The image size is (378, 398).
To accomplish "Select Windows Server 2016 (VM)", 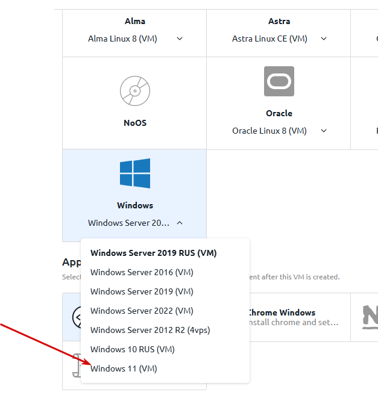I will 142,272.
